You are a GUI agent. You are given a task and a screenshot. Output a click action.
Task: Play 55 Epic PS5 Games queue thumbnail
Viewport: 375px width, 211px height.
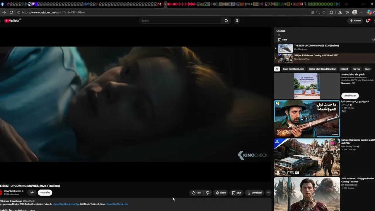click(285, 58)
